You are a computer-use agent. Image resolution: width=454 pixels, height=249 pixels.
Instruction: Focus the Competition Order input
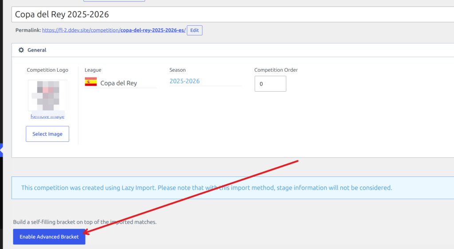(x=270, y=84)
